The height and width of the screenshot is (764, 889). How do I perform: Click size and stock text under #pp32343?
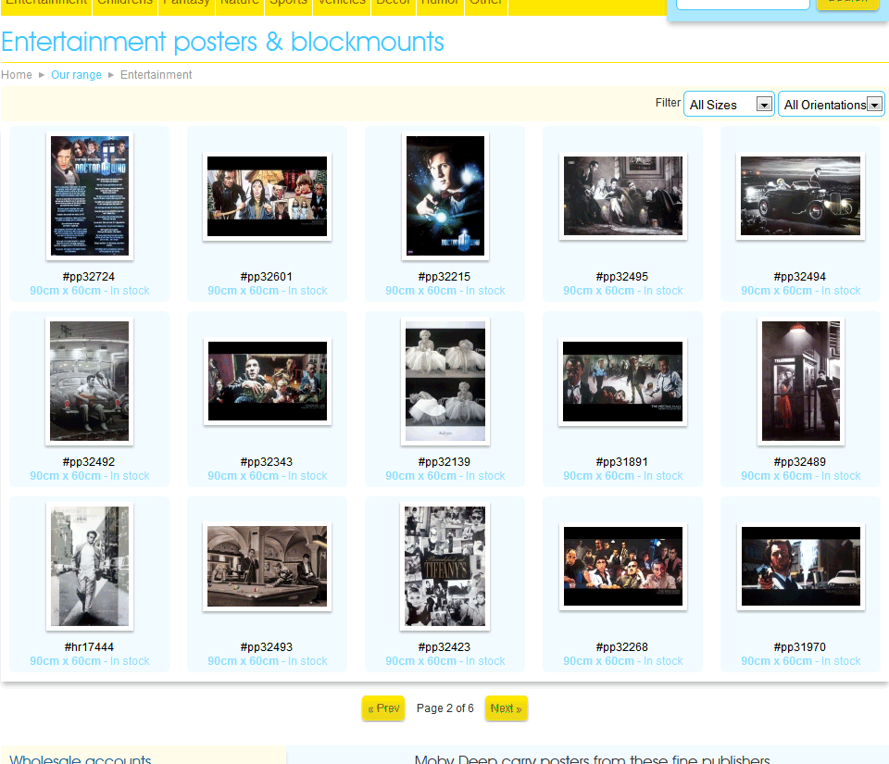267,476
